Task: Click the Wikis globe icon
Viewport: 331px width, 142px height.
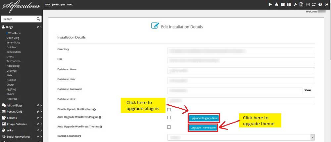Action: tap(3, 130)
